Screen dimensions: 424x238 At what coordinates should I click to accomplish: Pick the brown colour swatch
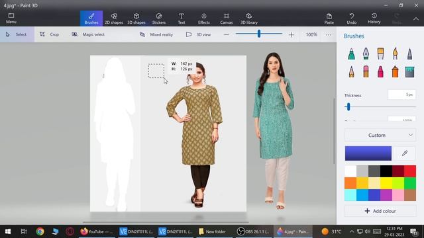coord(410,195)
